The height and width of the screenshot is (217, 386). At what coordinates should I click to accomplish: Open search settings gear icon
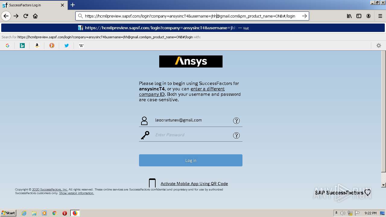379,46
